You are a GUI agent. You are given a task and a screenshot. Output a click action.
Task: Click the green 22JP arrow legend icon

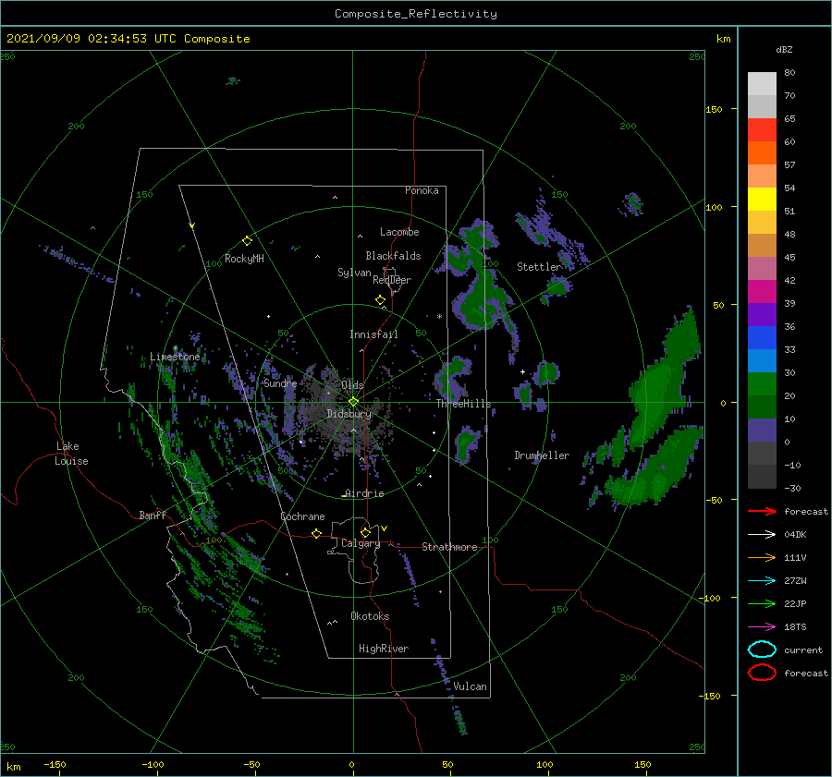(762, 603)
